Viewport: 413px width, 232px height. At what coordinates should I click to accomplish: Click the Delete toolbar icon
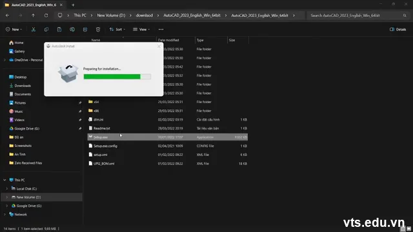tap(98, 30)
